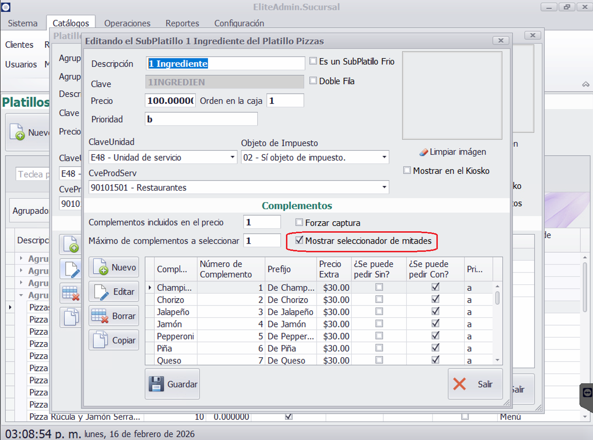Toggle Mostrar en el Kiosko checkbox
The image size is (593, 440).
[407, 170]
